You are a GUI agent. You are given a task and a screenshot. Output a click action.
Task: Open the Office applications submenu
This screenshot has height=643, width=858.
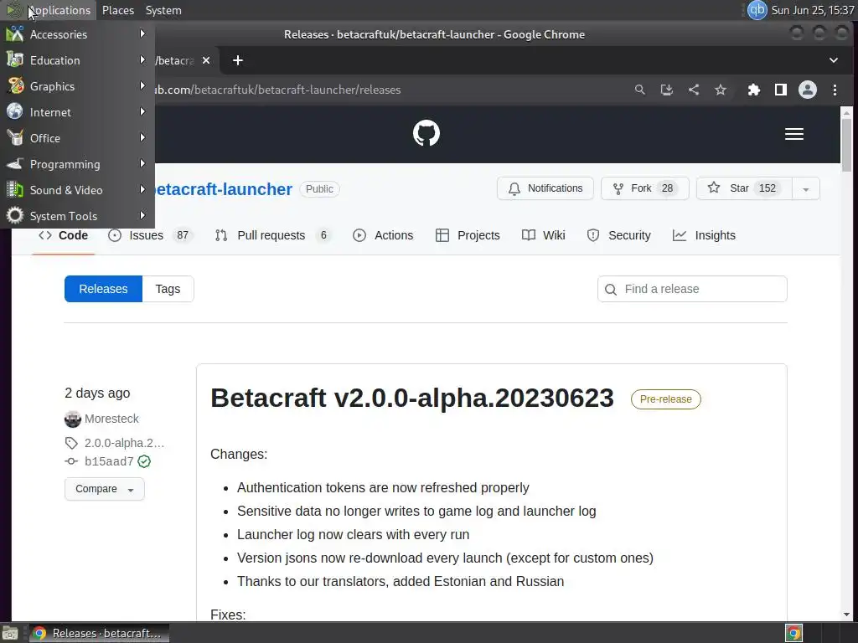tap(77, 138)
